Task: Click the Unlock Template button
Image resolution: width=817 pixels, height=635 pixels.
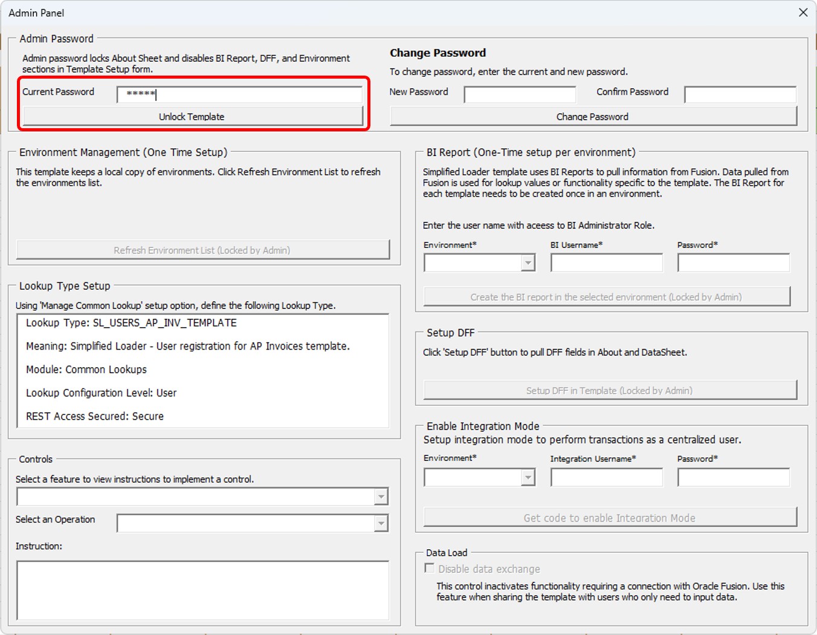Action: pyautogui.click(x=192, y=116)
